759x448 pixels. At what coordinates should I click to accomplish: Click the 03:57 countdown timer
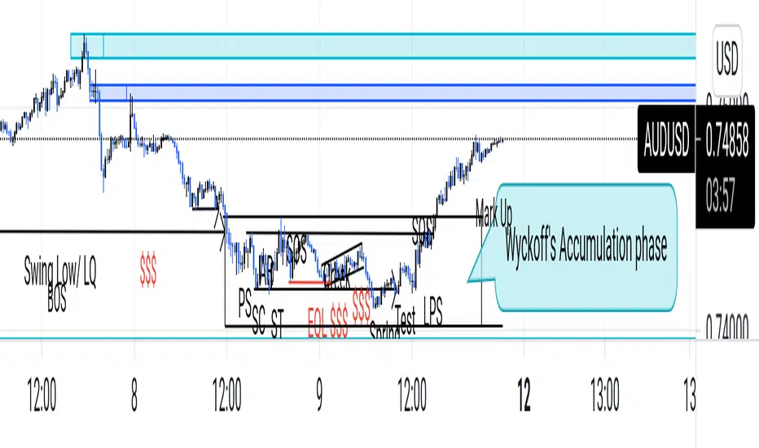click(720, 195)
